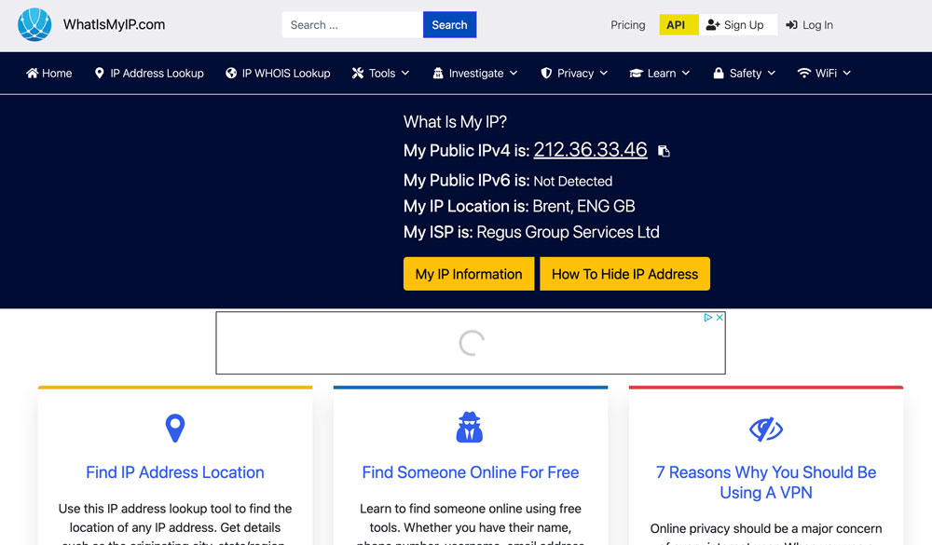Open the Sign Up text link
The image size is (932, 545).
744,25
